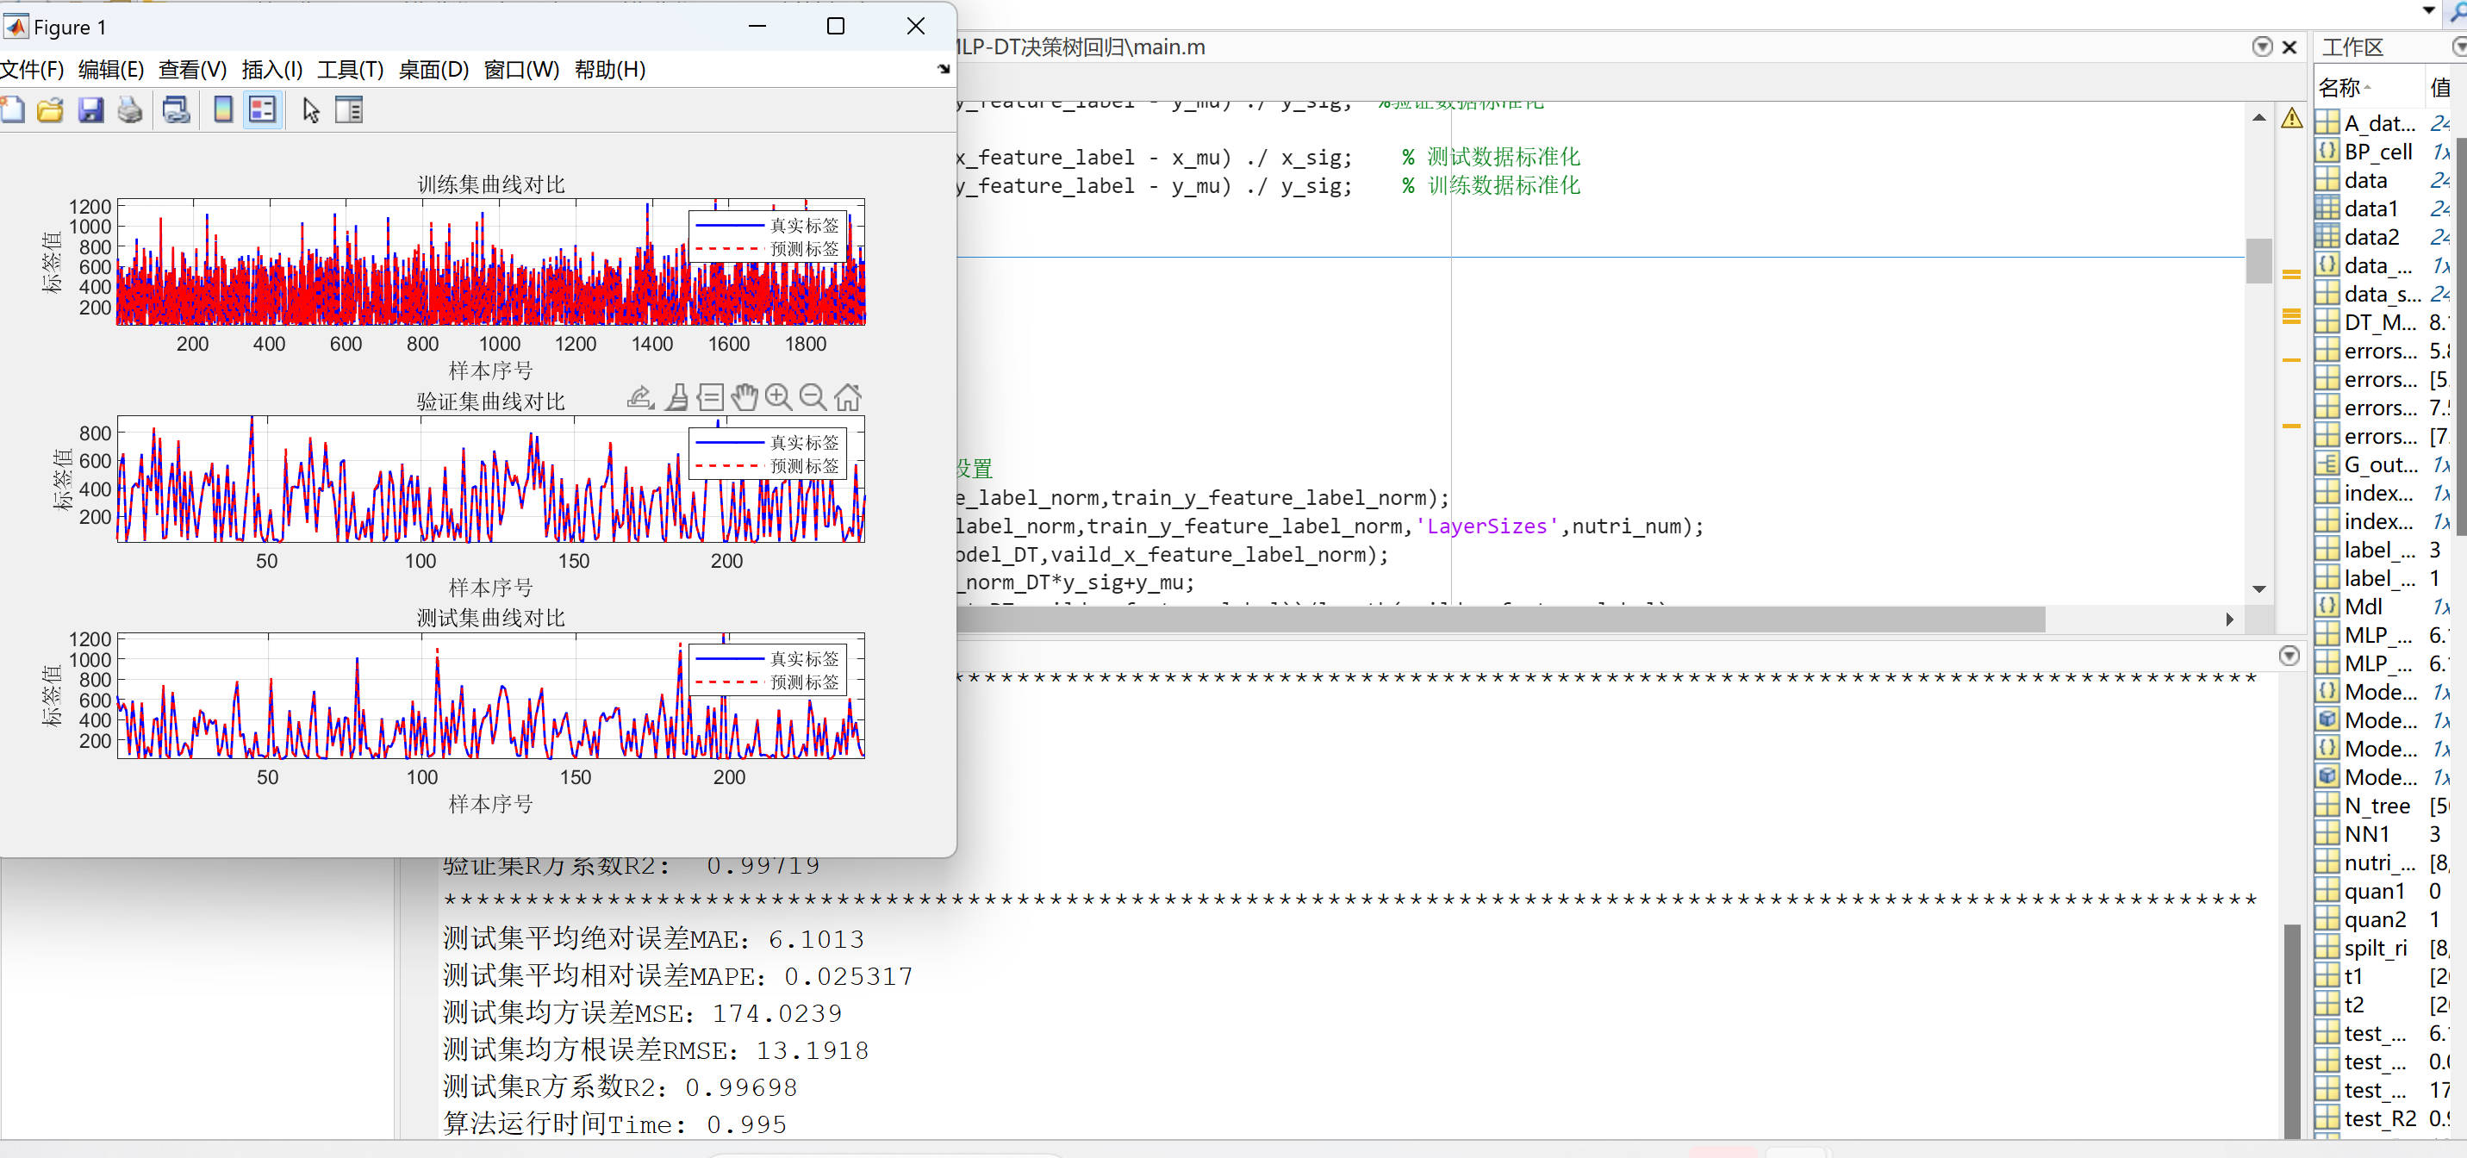Image resolution: width=2467 pixels, height=1158 pixels.
Task: Select the Pan hand tool on axes
Action: (x=744, y=396)
